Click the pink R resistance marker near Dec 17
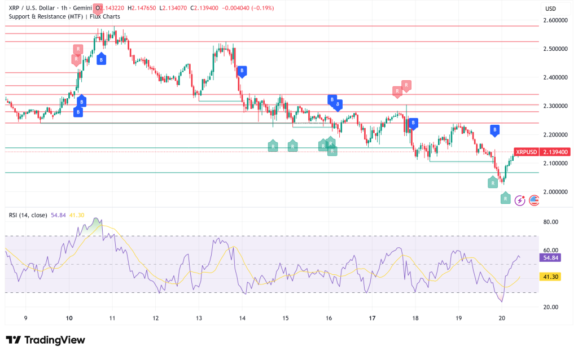This screenshot has height=355, width=578. [x=398, y=90]
